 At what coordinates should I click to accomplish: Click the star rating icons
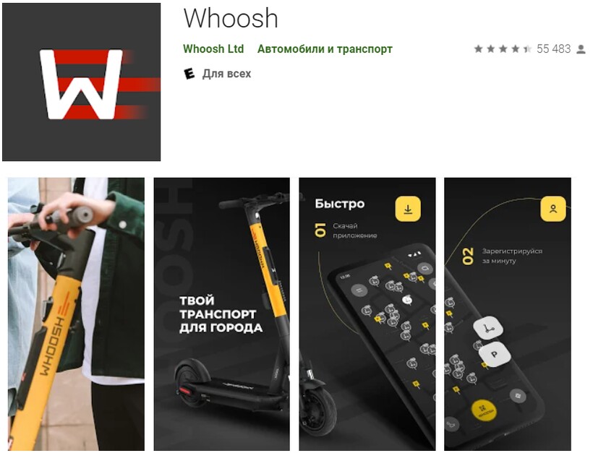coord(503,48)
